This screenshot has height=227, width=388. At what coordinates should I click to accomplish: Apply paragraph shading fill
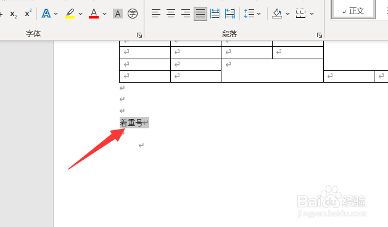[x=277, y=14]
